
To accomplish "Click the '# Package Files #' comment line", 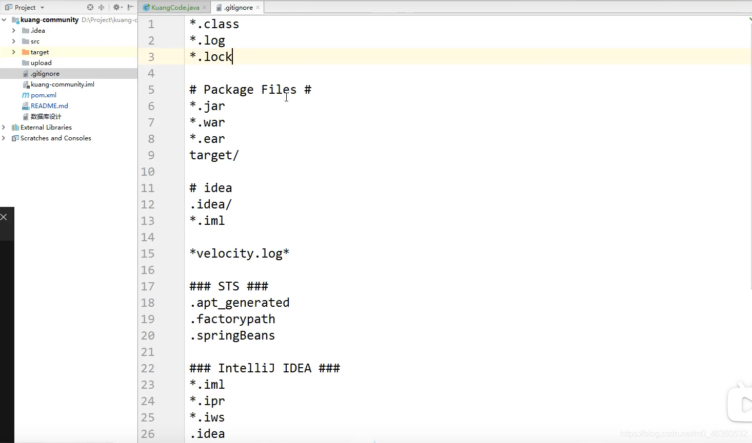I will (x=250, y=90).
